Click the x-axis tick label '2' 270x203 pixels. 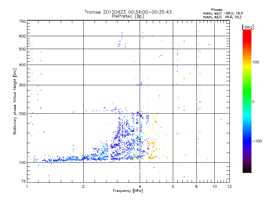click(x=83, y=186)
